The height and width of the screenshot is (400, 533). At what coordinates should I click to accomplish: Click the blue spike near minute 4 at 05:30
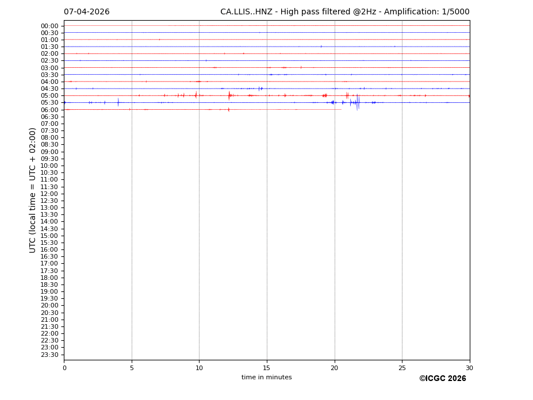point(118,102)
